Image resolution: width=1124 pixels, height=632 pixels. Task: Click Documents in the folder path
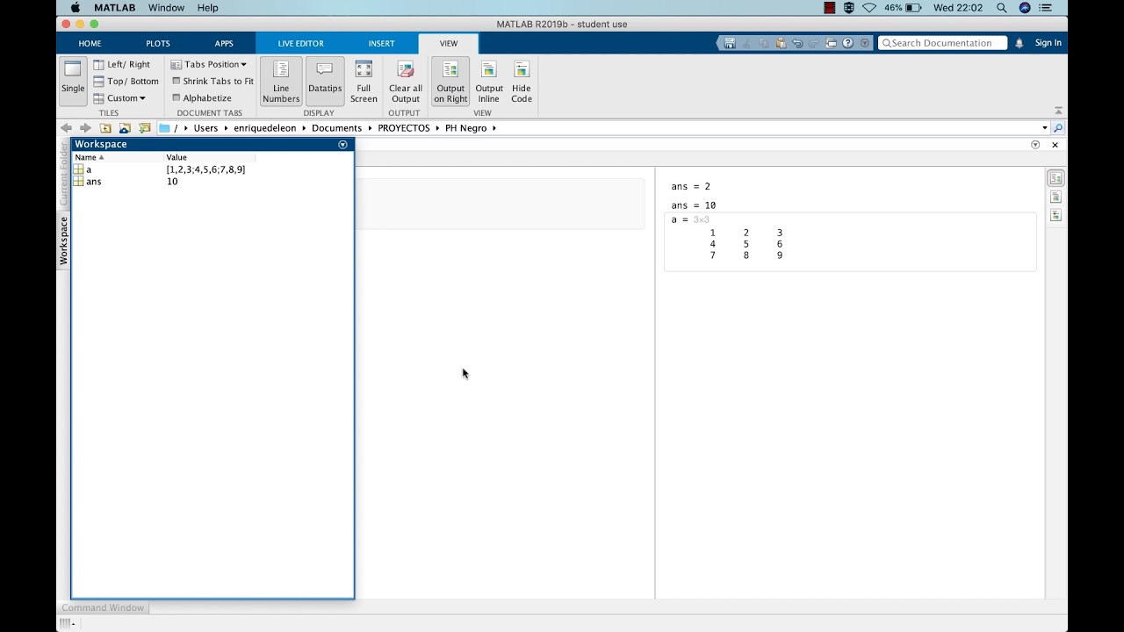336,128
